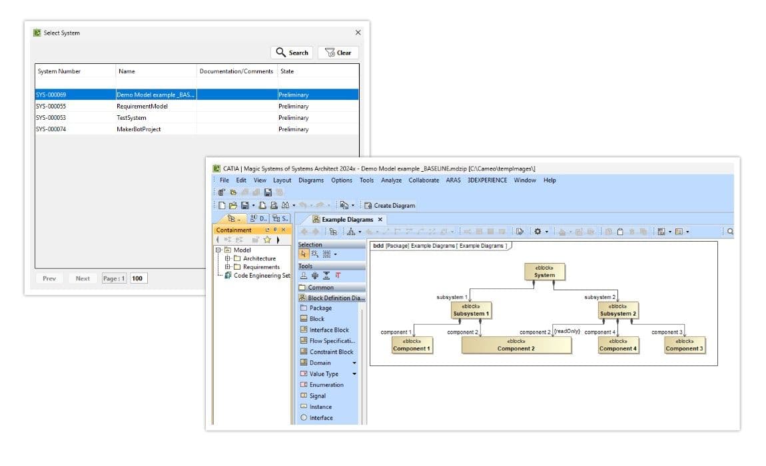
Task: Click the Block Definition Diagram palette group
Action: pyautogui.click(x=332, y=298)
